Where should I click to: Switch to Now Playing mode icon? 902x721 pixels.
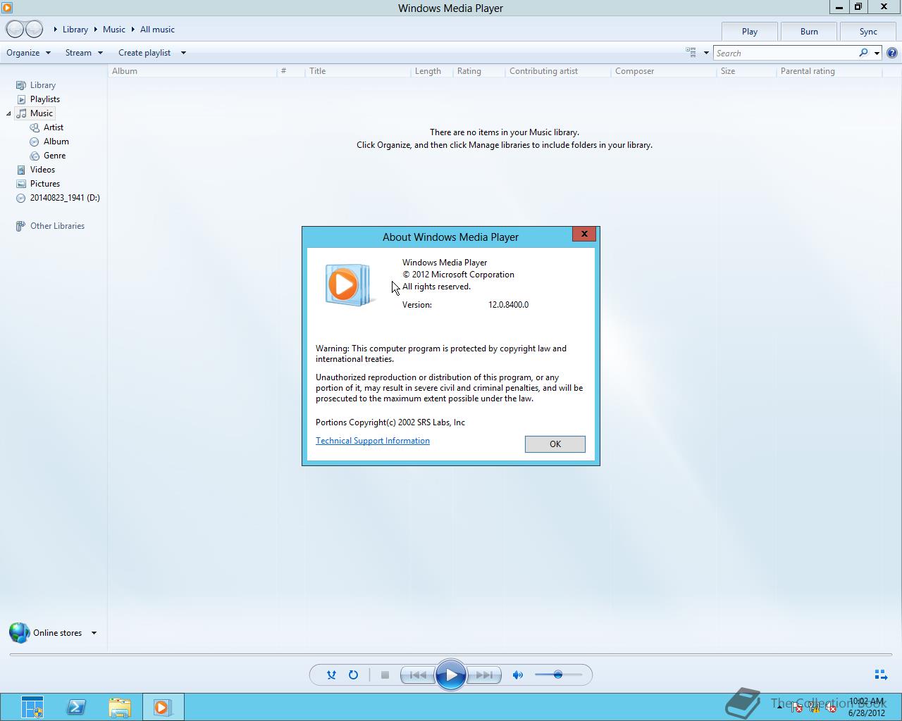coord(881,675)
